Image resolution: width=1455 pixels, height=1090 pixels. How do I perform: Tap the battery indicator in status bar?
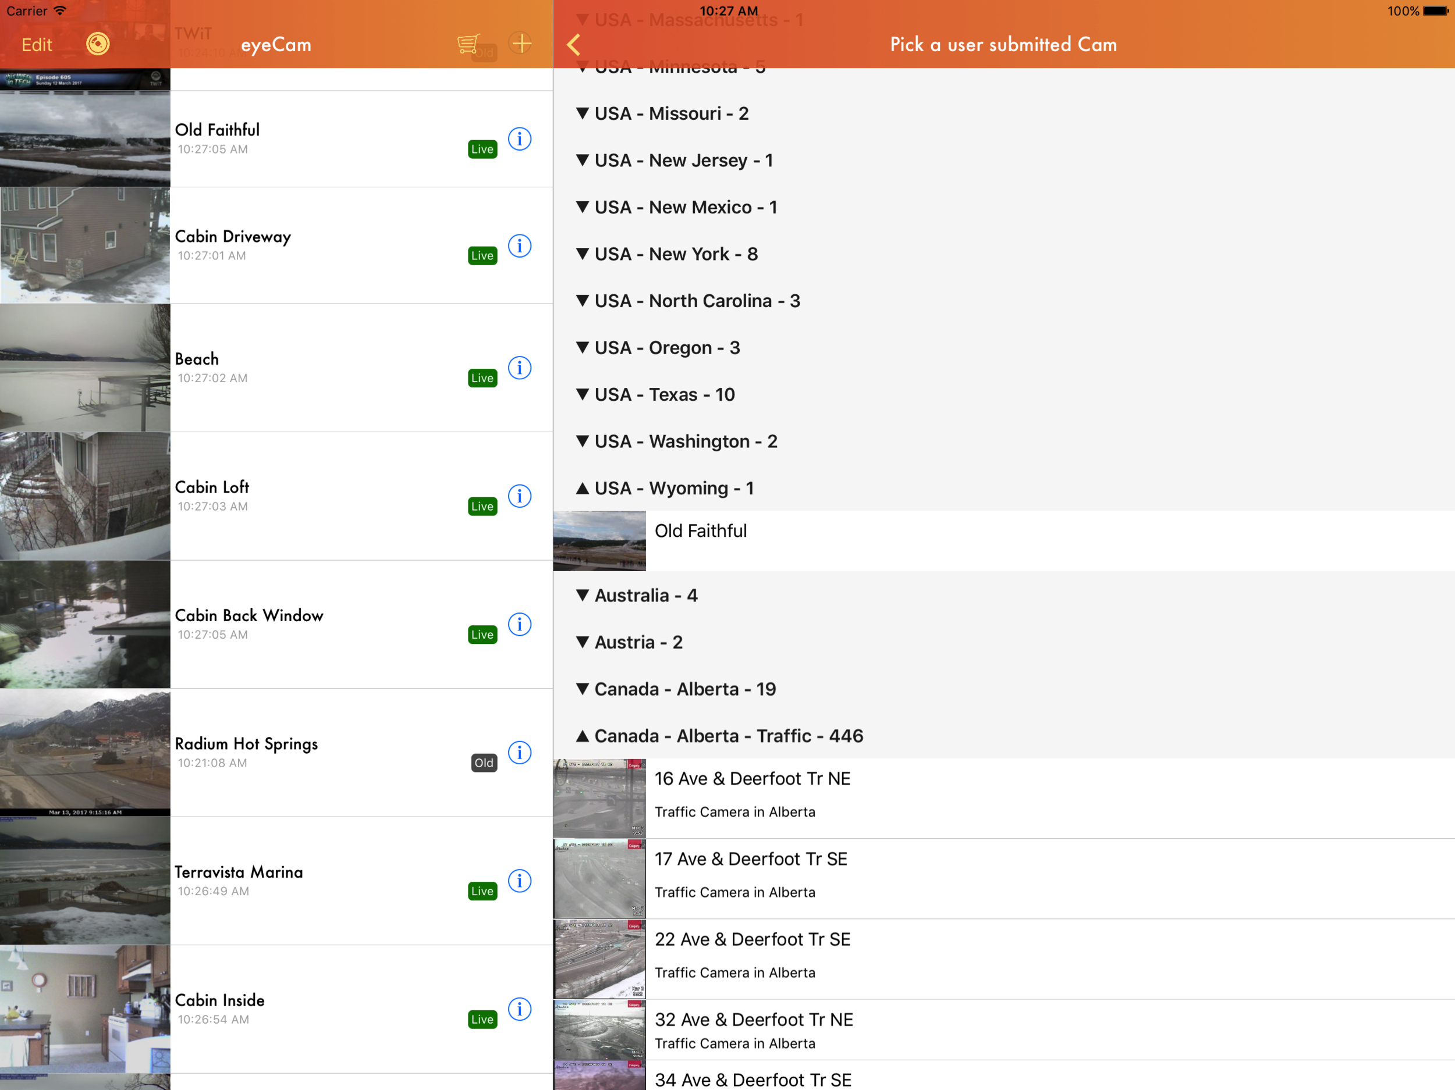(1436, 11)
